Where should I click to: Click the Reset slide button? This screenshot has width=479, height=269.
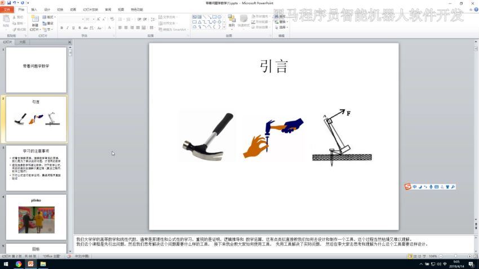point(48,23)
